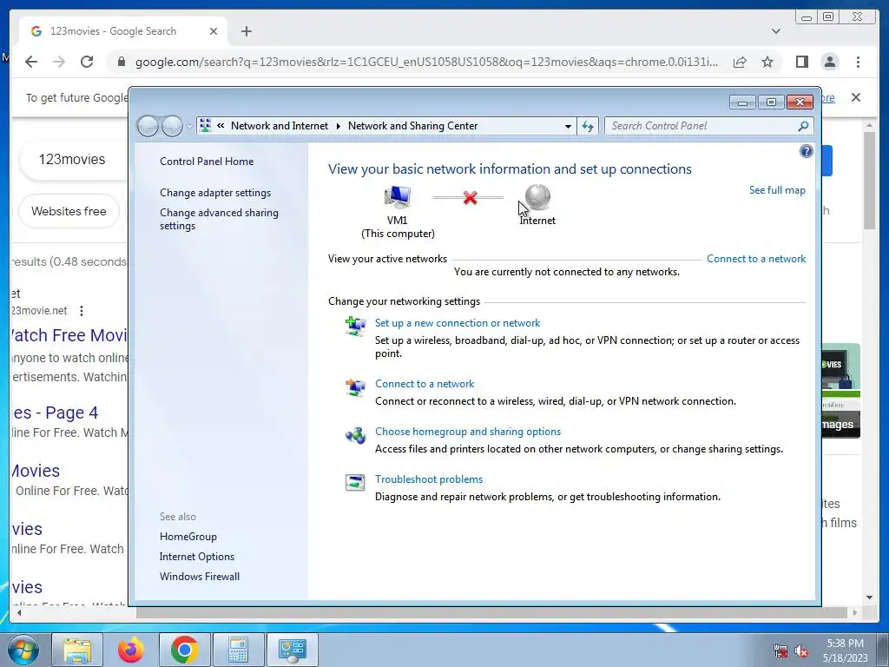Expand Chrome tab search chevron

tap(775, 31)
